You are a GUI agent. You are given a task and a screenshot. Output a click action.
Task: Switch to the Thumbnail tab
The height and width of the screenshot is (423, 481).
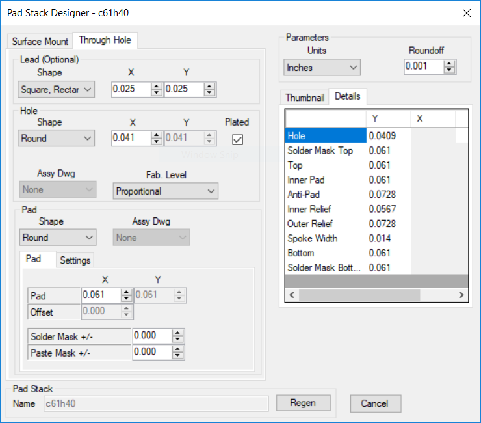tap(305, 98)
